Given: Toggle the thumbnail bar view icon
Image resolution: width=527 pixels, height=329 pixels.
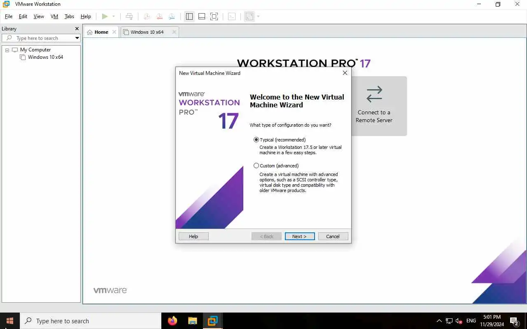Looking at the screenshot, I should click(202, 16).
